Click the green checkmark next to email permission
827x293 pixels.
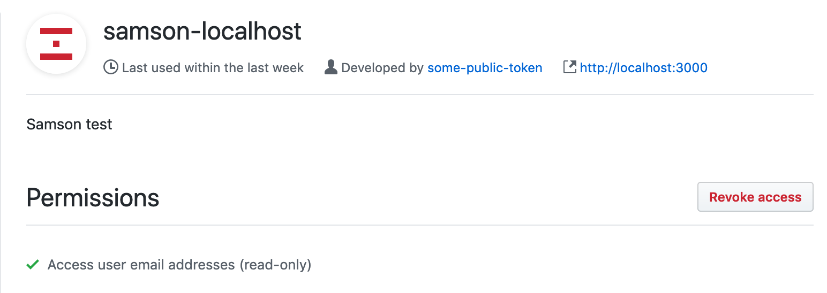(33, 265)
